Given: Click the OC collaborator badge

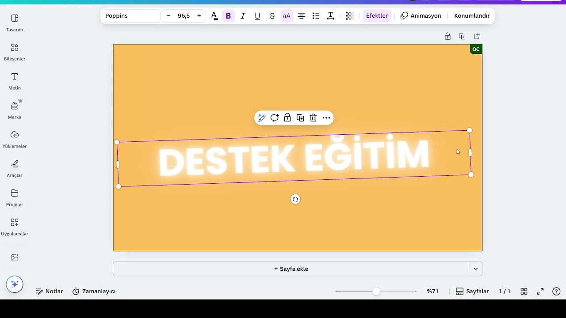Looking at the screenshot, I should click(x=476, y=49).
